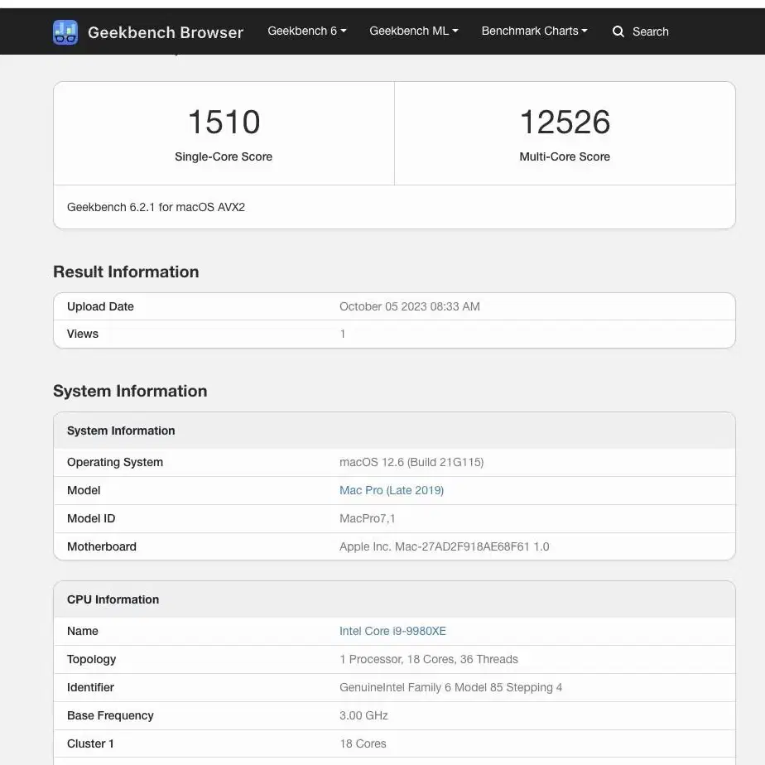Viewport: 765px width, 765px height.
Task: Expand the Geekbench 6 dropdown menu
Action: tap(307, 31)
